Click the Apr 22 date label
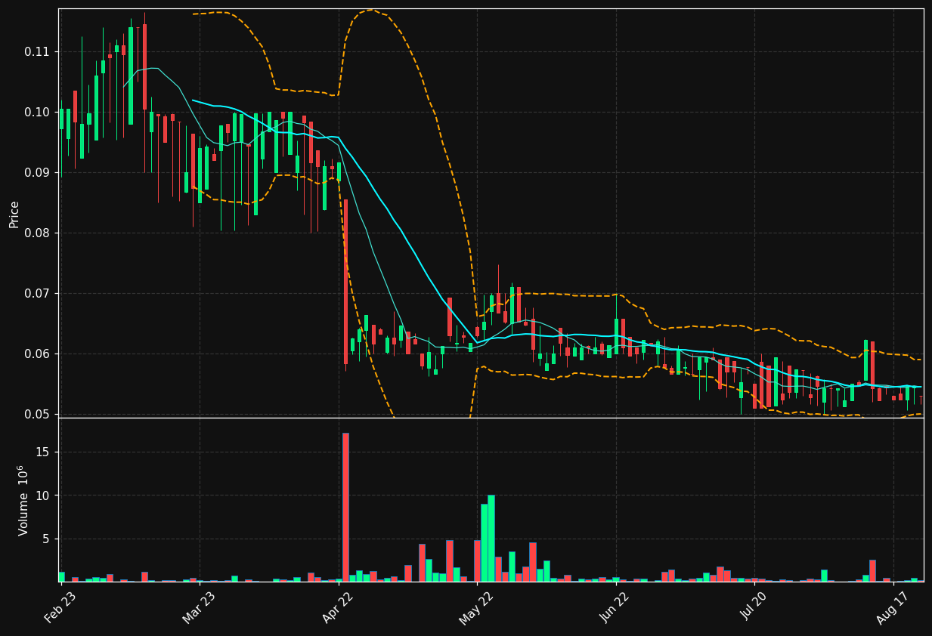Viewport: 932px width, 636px height. (338, 607)
